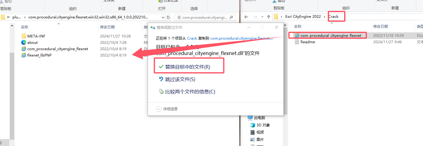Click the 图片 pictures icon

click(x=253, y=139)
